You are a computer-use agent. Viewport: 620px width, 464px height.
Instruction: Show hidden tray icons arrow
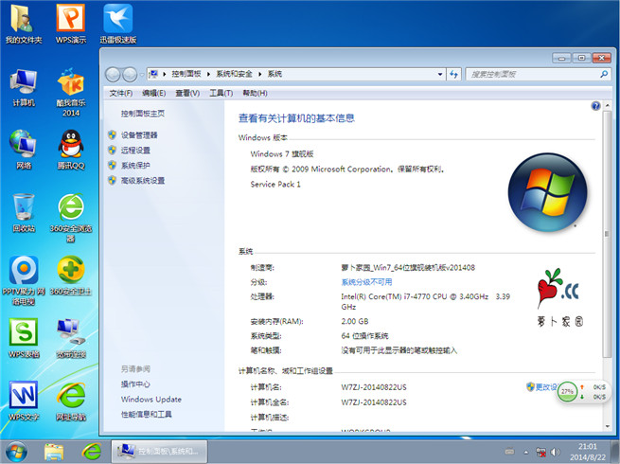coord(526,452)
